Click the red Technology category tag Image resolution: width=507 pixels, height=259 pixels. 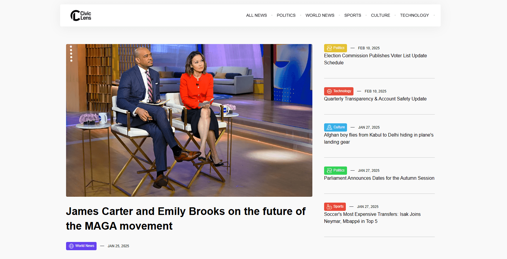point(338,91)
